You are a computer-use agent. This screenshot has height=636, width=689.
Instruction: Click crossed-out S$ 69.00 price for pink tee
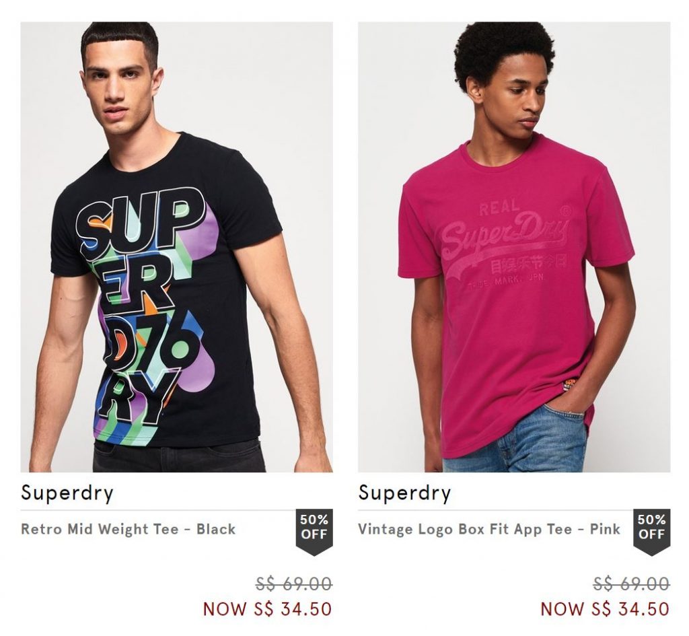pyautogui.click(x=631, y=584)
